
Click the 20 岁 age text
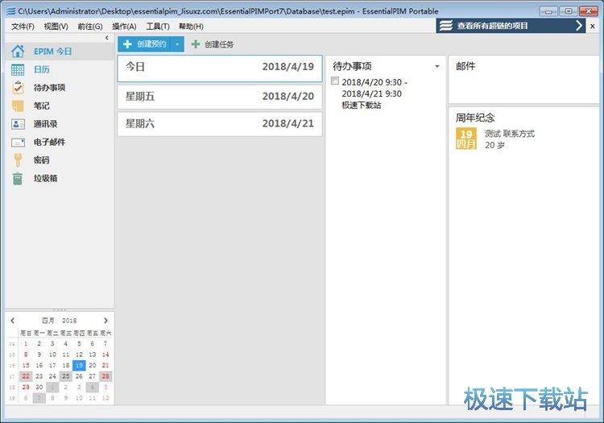494,145
